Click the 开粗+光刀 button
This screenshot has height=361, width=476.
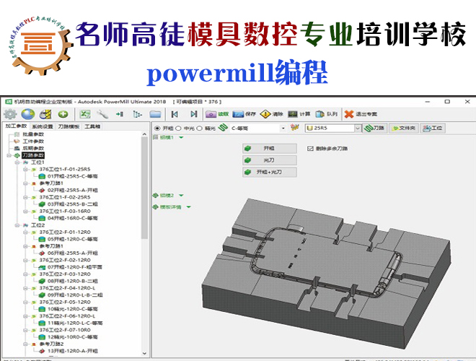click(x=270, y=172)
